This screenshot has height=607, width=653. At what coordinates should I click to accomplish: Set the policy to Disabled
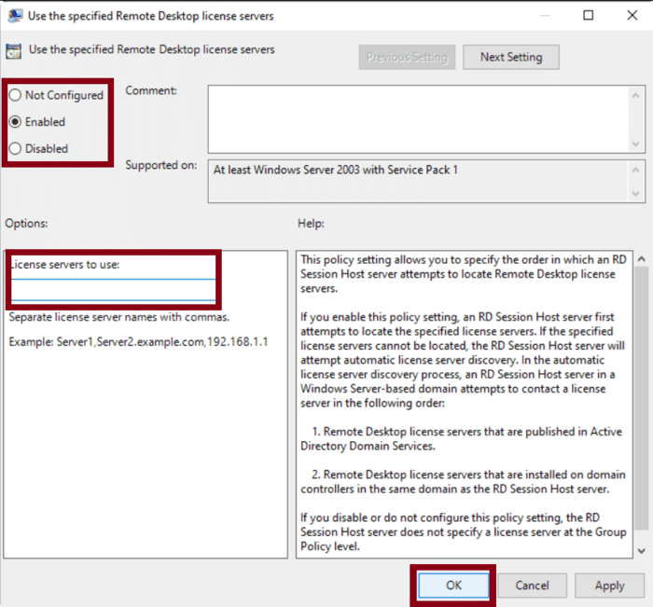15,148
